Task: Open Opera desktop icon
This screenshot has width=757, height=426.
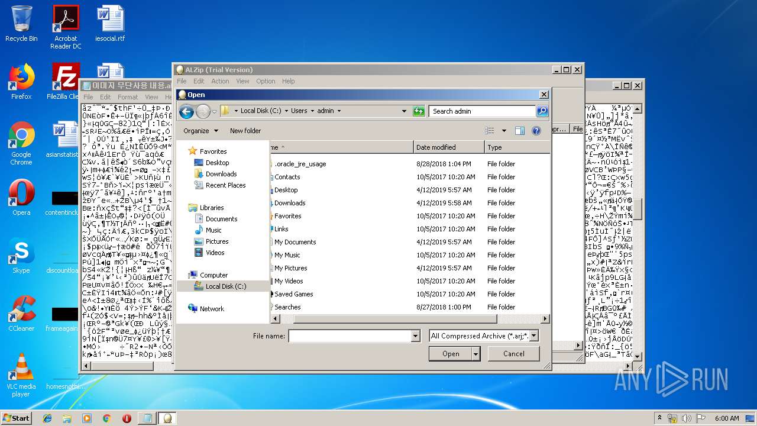Action: (x=21, y=198)
